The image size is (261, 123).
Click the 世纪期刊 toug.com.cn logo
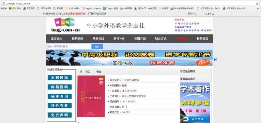click(x=65, y=25)
